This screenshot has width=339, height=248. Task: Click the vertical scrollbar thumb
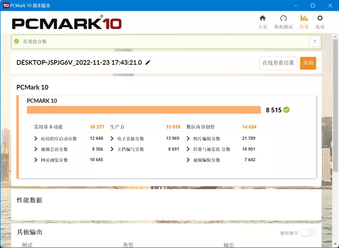pyautogui.click(x=335, y=105)
